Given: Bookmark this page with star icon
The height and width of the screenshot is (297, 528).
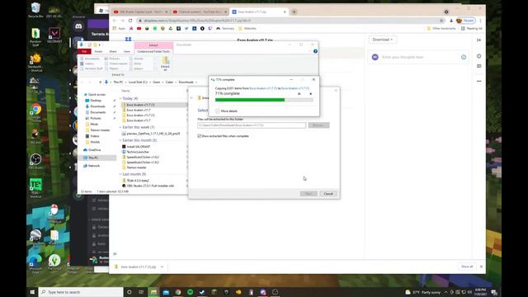Looking at the screenshot, I should (x=441, y=21).
